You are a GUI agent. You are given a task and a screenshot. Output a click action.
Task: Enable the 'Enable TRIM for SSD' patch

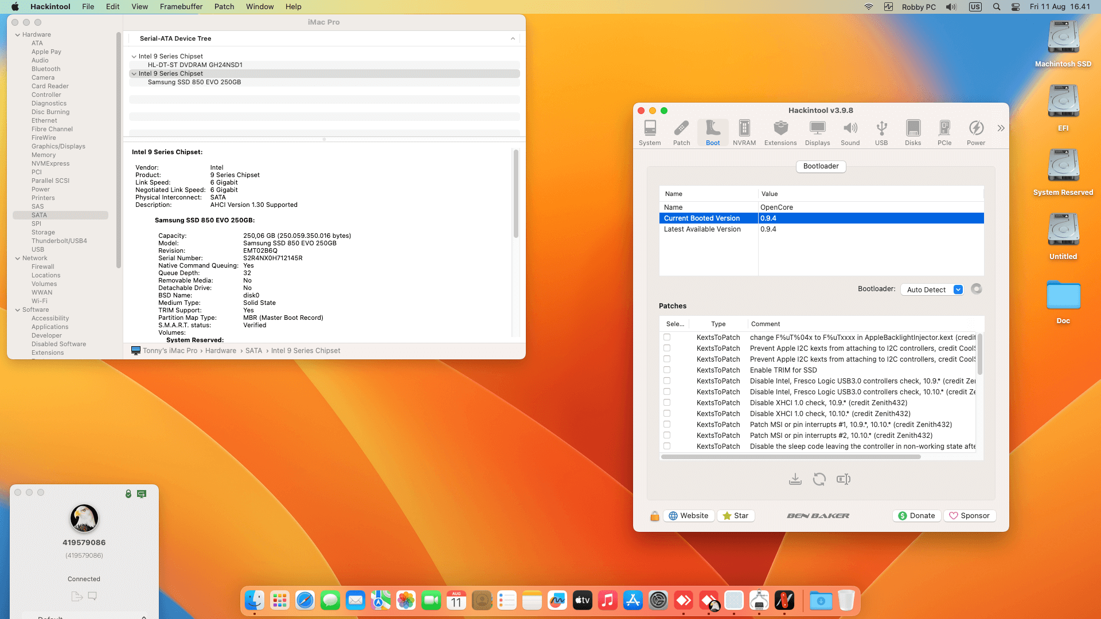[667, 370]
